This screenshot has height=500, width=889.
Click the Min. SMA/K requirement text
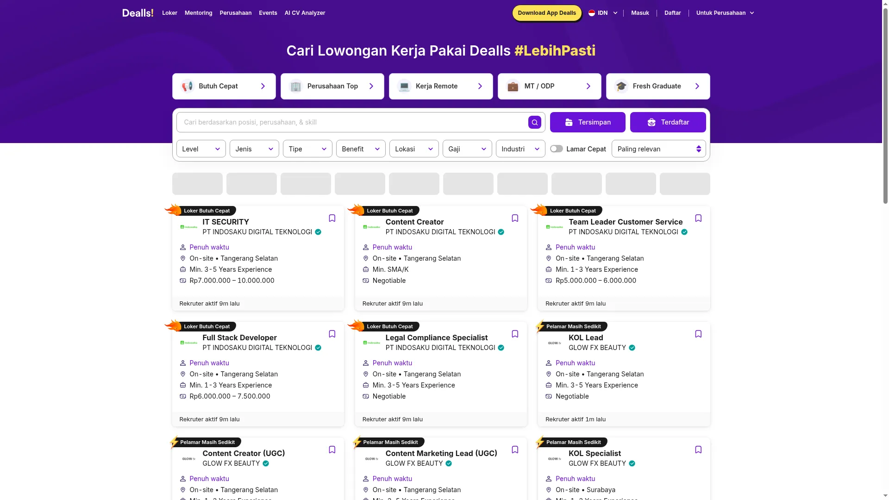pos(391,269)
